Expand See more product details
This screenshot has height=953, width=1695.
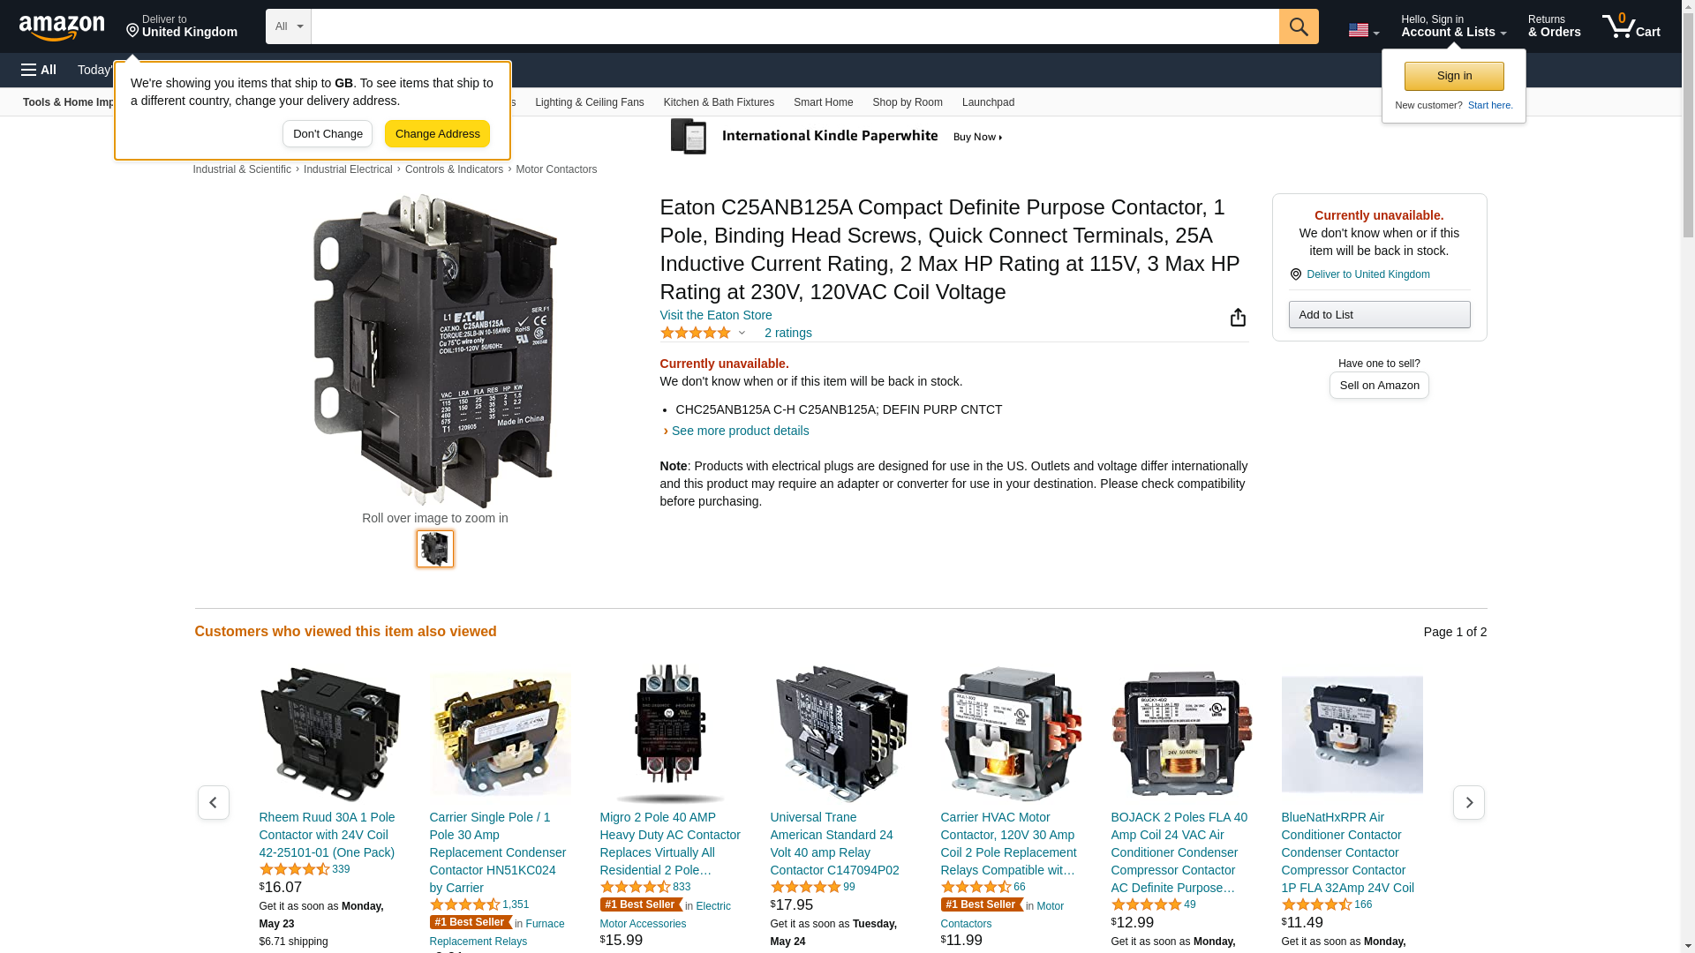point(740,431)
